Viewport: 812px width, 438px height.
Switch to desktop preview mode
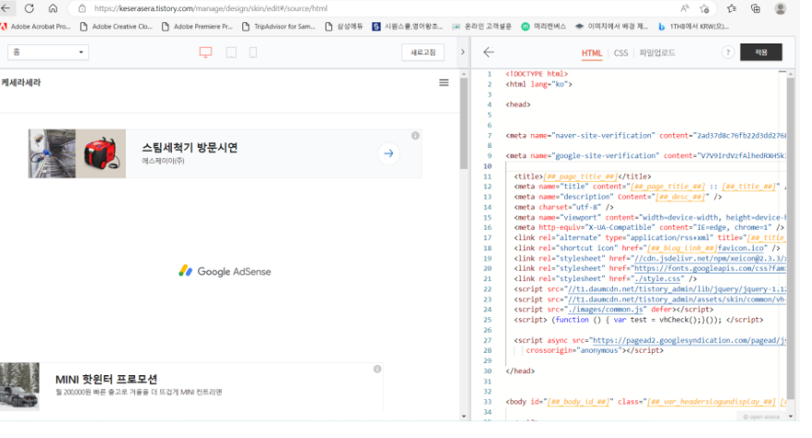click(x=205, y=53)
